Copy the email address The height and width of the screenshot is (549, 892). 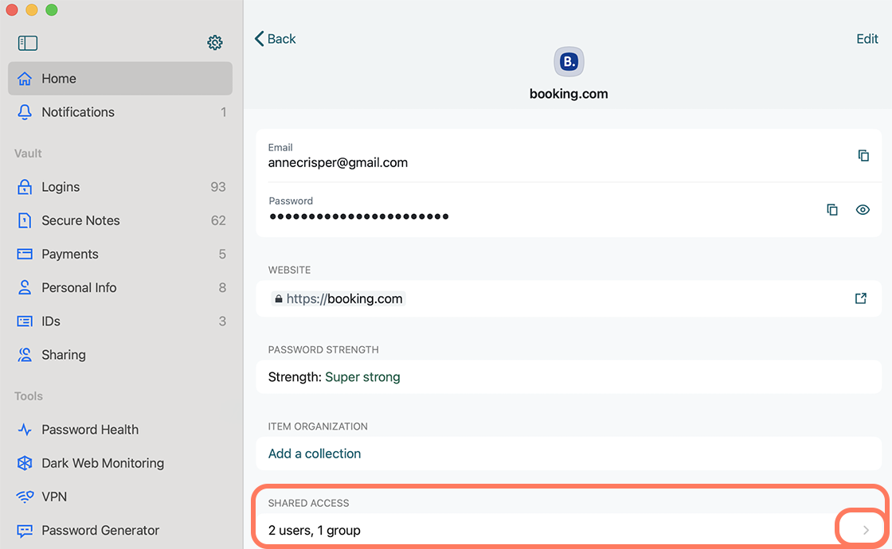[863, 155]
